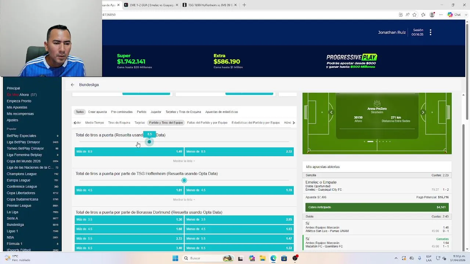The image size is (470, 264).
Task: Open OBS Studio from taskbar
Action: pyautogui.click(x=295, y=258)
